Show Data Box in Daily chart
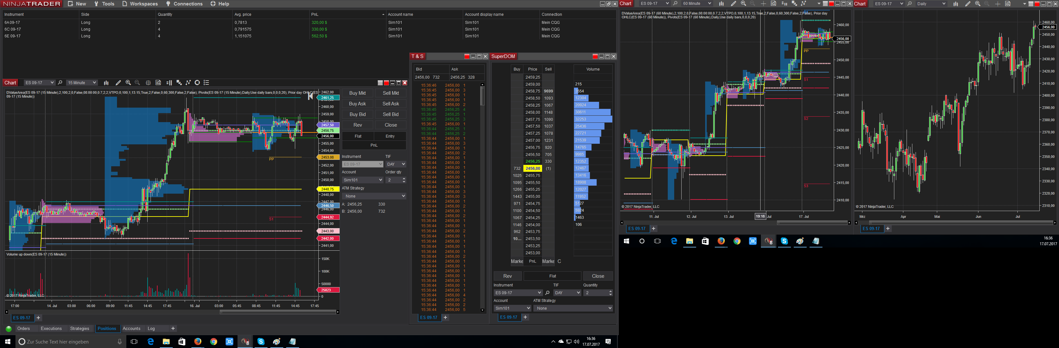The height and width of the screenshot is (348, 1059). (x=1008, y=4)
